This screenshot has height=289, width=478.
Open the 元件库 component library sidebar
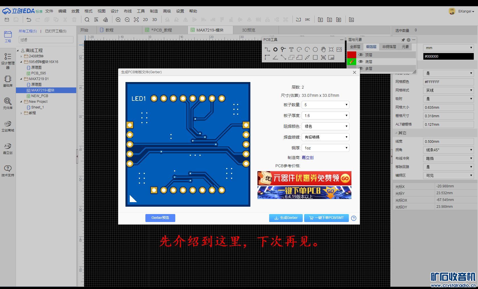pyautogui.click(x=8, y=104)
